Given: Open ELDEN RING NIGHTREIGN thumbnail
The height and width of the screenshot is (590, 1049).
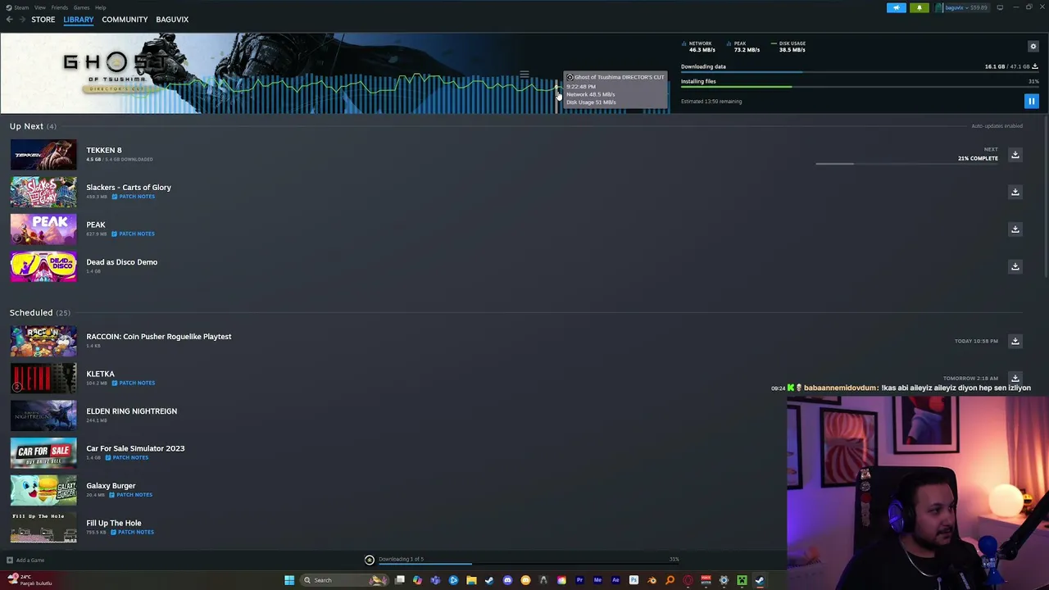Looking at the screenshot, I should [43, 415].
